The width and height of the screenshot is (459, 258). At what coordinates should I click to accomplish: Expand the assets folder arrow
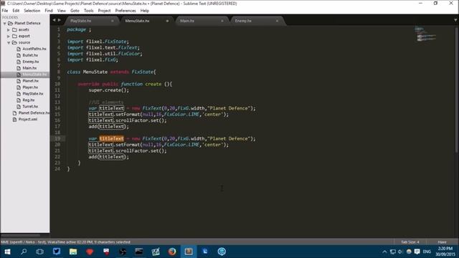click(x=9, y=29)
